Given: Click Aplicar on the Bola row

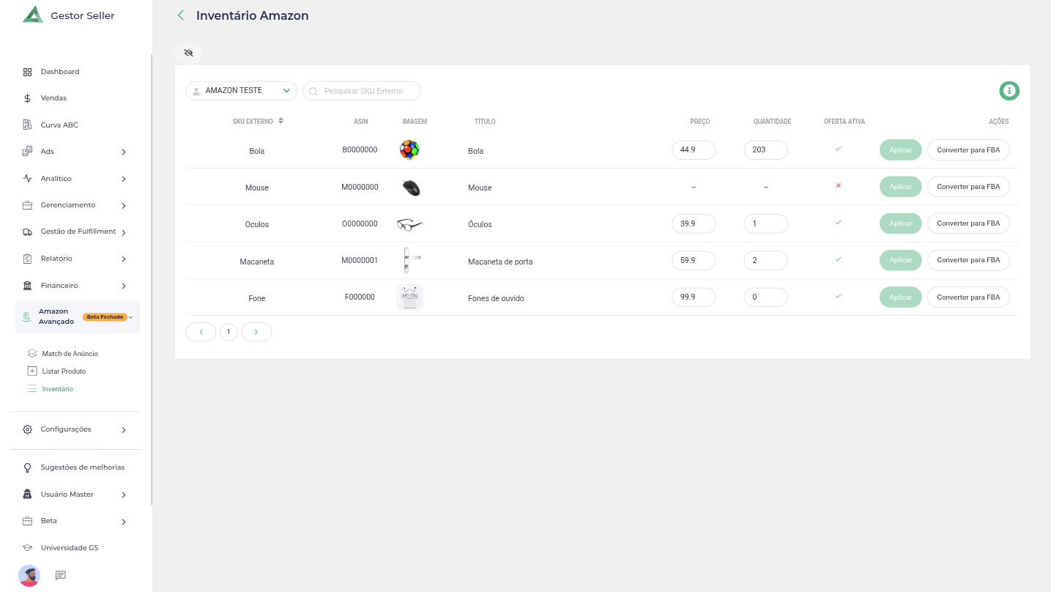Looking at the screenshot, I should [x=900, y=150].
